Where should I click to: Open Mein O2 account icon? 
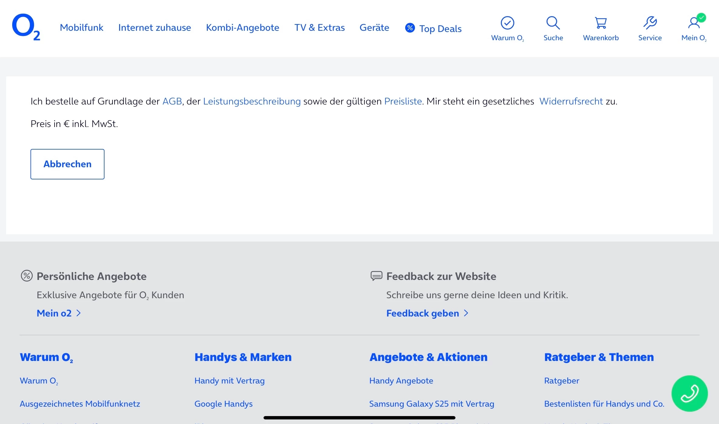[x=694, y=23]
